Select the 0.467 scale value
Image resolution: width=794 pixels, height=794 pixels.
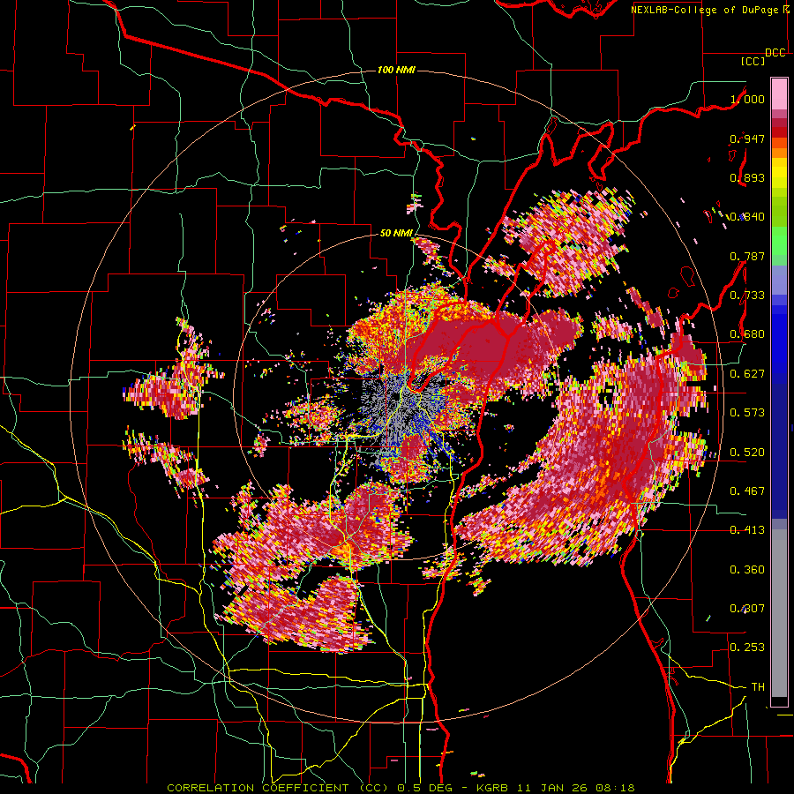747,491
